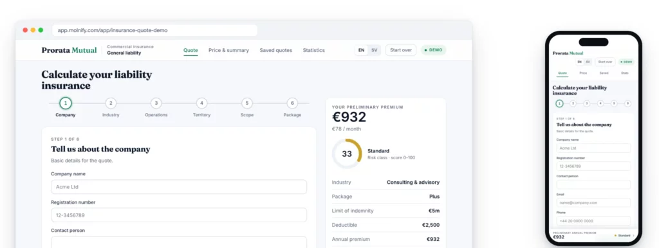Select step 3 circle on phone stepper

587,103
